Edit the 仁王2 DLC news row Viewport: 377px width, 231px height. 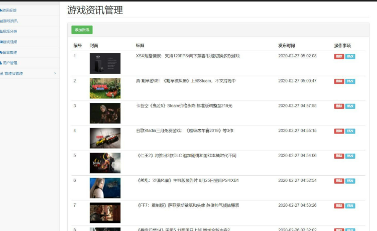[350, 156]
